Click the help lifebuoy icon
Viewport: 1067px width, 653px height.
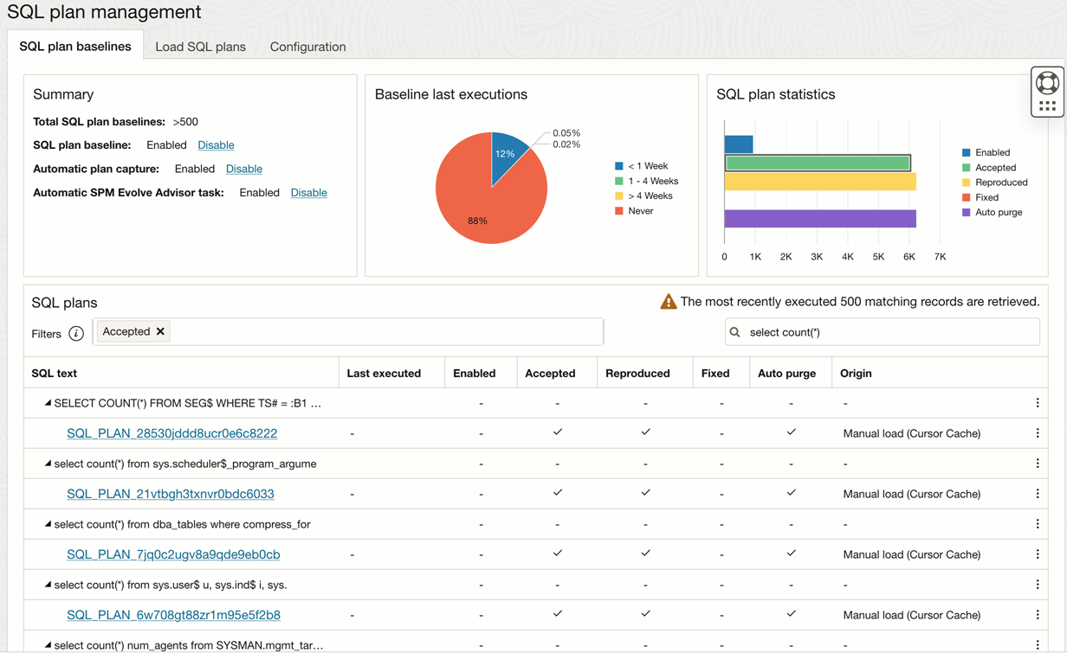coord(1047,82)
